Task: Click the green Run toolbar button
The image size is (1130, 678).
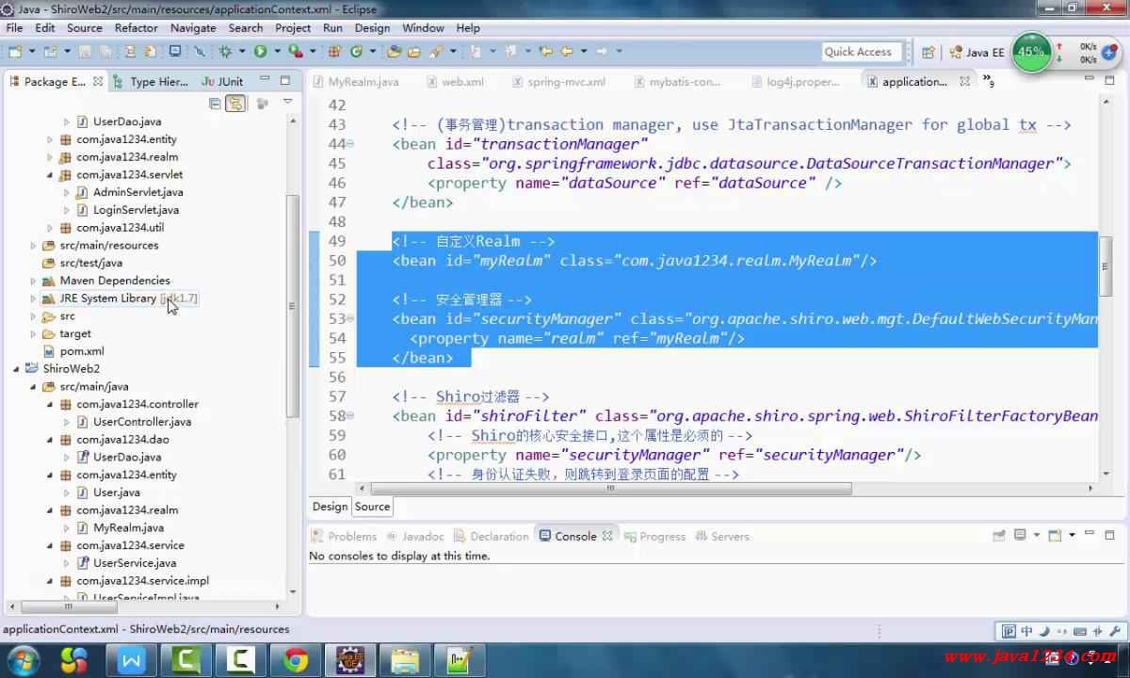Action: pos(260,52)
